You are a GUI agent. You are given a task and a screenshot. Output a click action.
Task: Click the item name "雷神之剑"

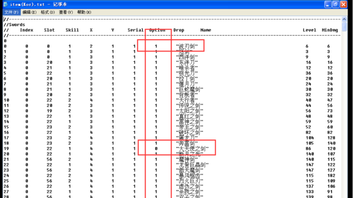coord(190,122)
